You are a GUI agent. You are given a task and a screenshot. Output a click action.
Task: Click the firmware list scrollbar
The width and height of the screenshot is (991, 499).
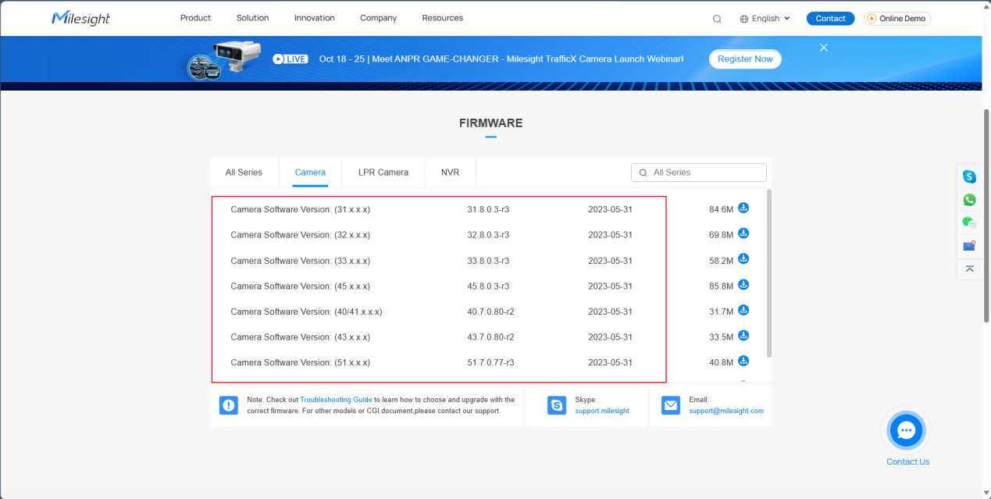click(x=769, y=273)
